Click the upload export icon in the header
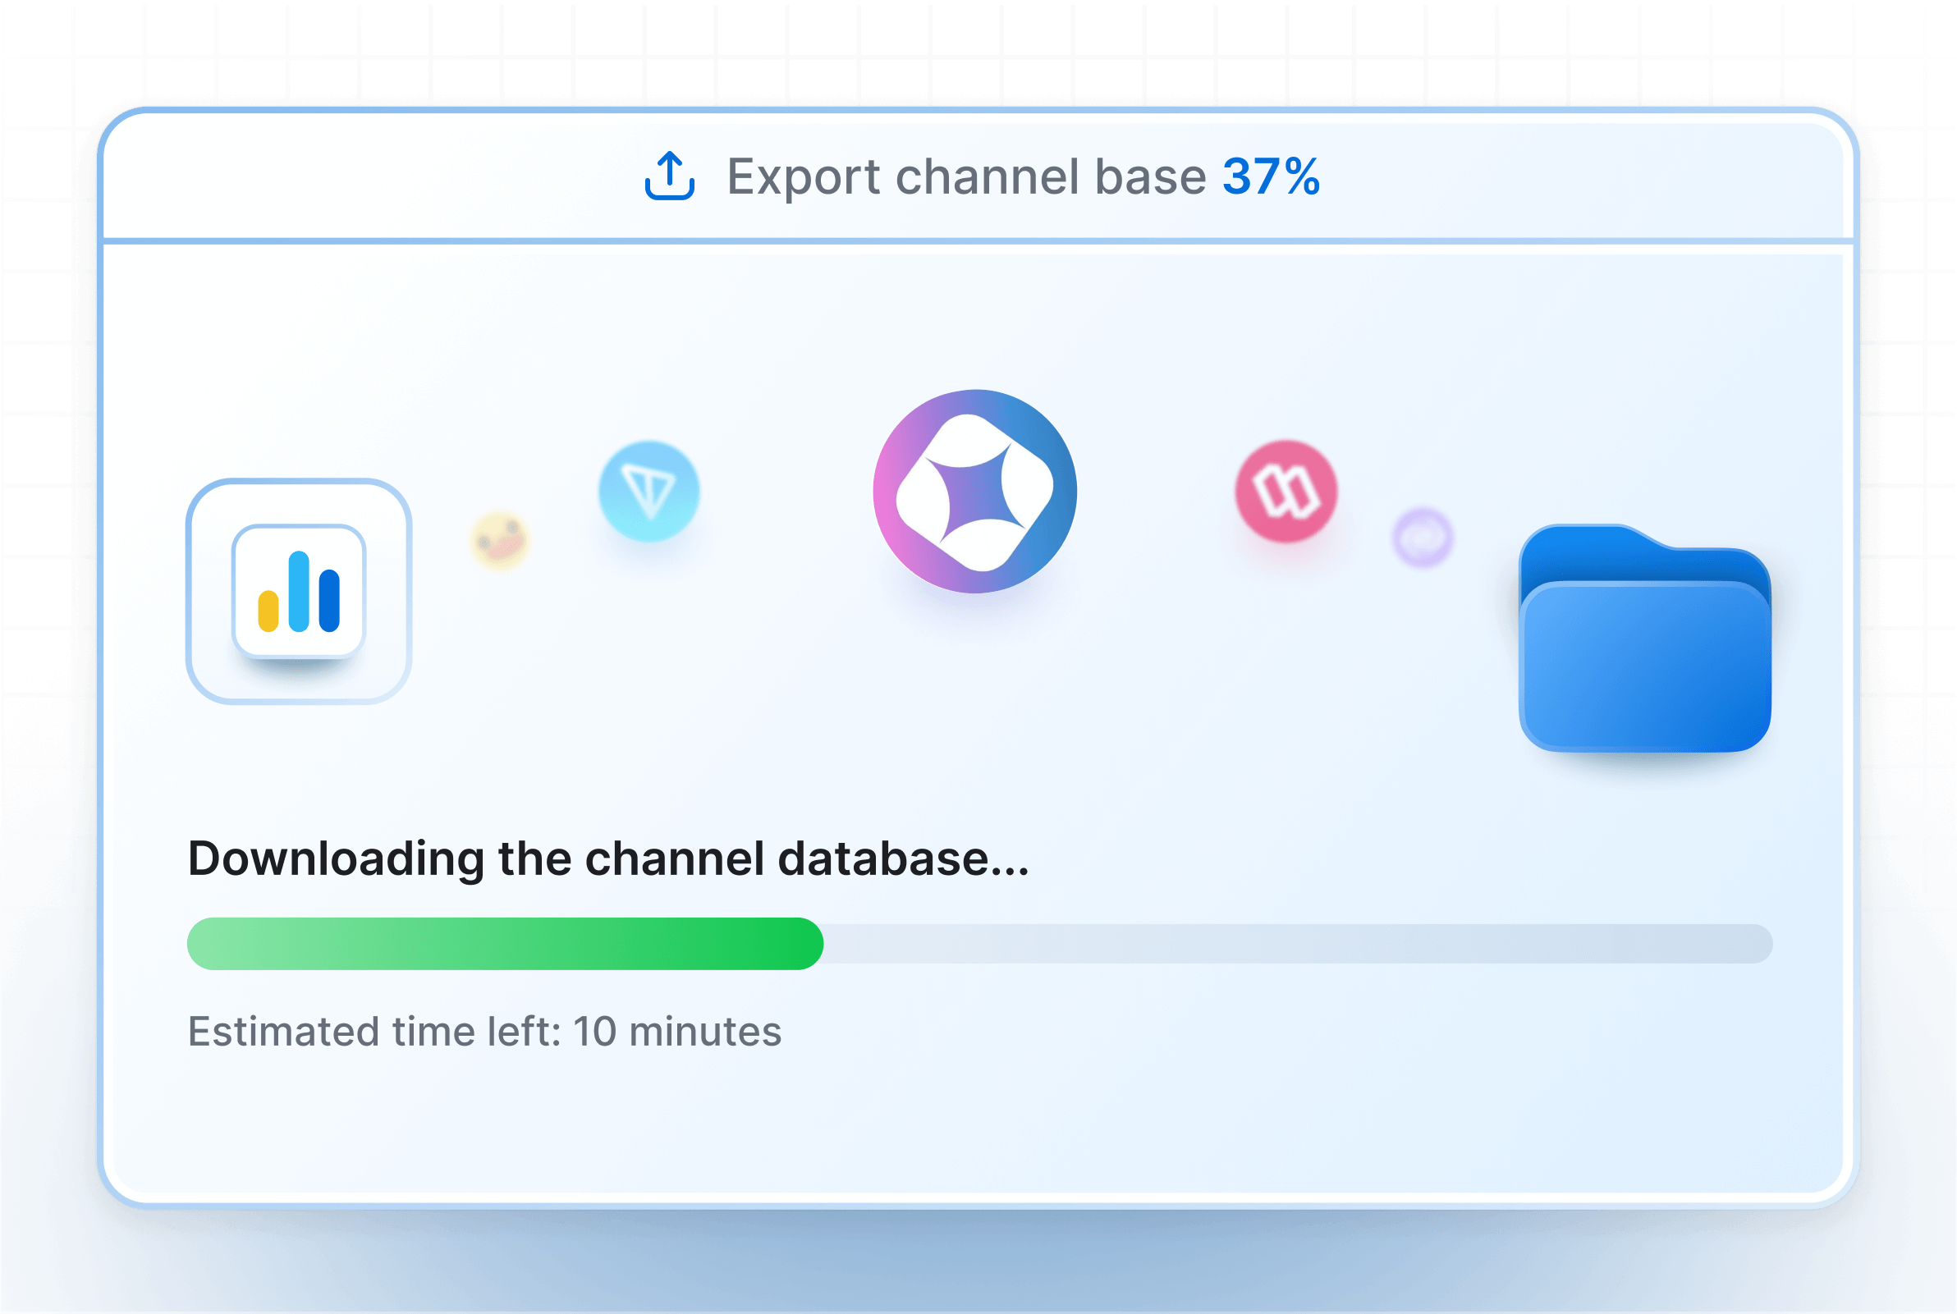 click(668, 176)
